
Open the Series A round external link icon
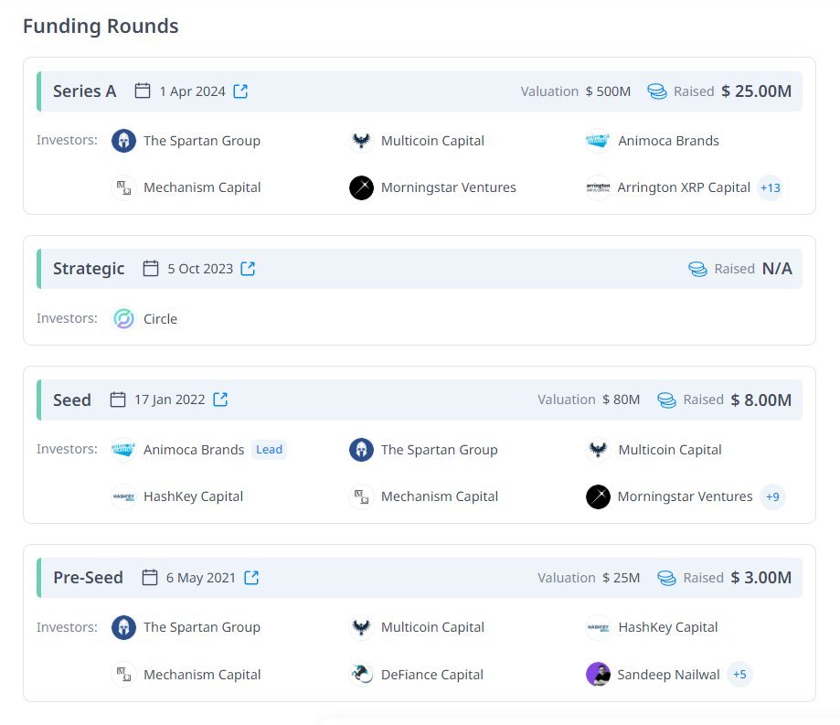(240, 91)
